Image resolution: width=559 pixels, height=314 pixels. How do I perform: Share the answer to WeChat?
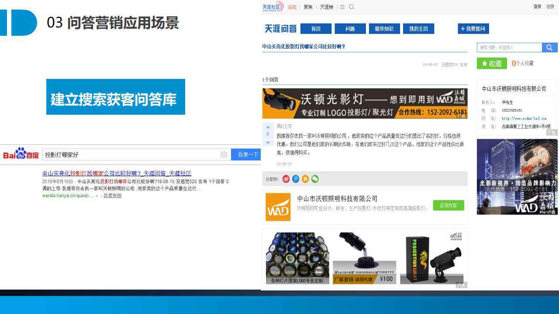[315, 179]
